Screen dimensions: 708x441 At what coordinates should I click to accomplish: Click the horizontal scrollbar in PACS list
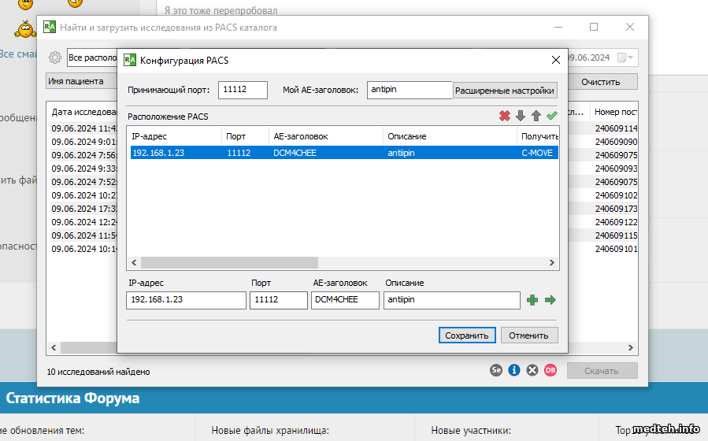(228, 262)
